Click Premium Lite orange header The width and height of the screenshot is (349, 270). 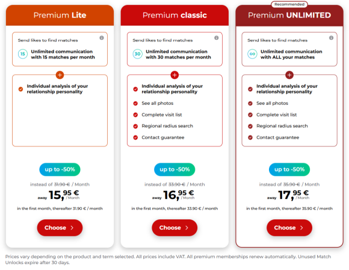pos(60,15)
